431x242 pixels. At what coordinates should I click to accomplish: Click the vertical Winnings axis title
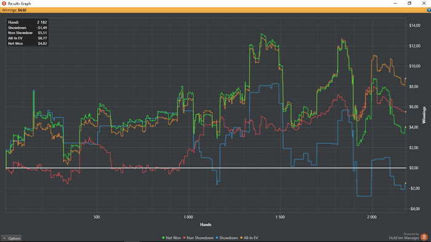click(424, 115)
